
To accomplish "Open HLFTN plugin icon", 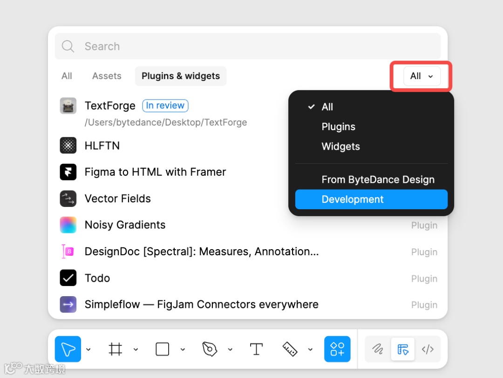I will (68, 146).
